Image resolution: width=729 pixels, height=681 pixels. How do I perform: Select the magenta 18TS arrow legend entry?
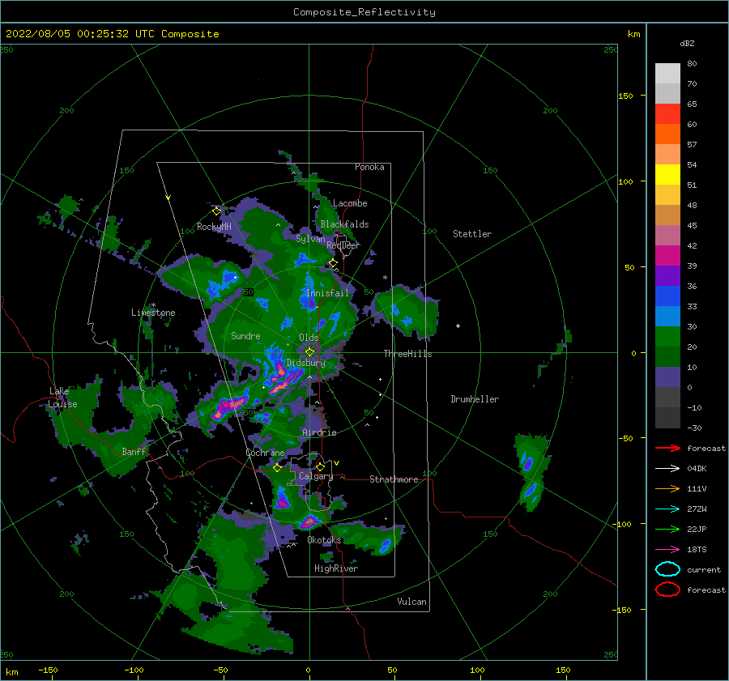click(x=667, y=549)
